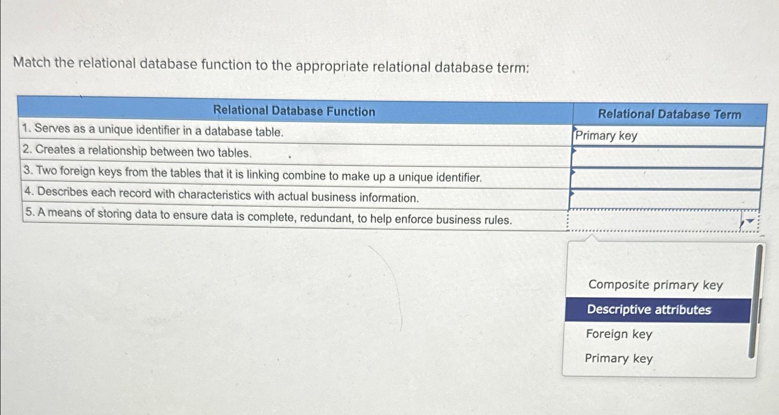Click the highlighted "Descriptive attributes" option row
The image size is (779, 415).
[649, 310]
